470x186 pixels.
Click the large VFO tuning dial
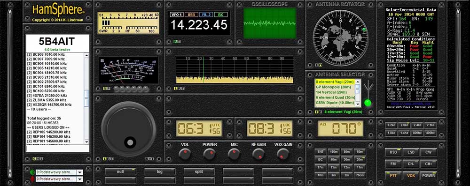(129, 129)
